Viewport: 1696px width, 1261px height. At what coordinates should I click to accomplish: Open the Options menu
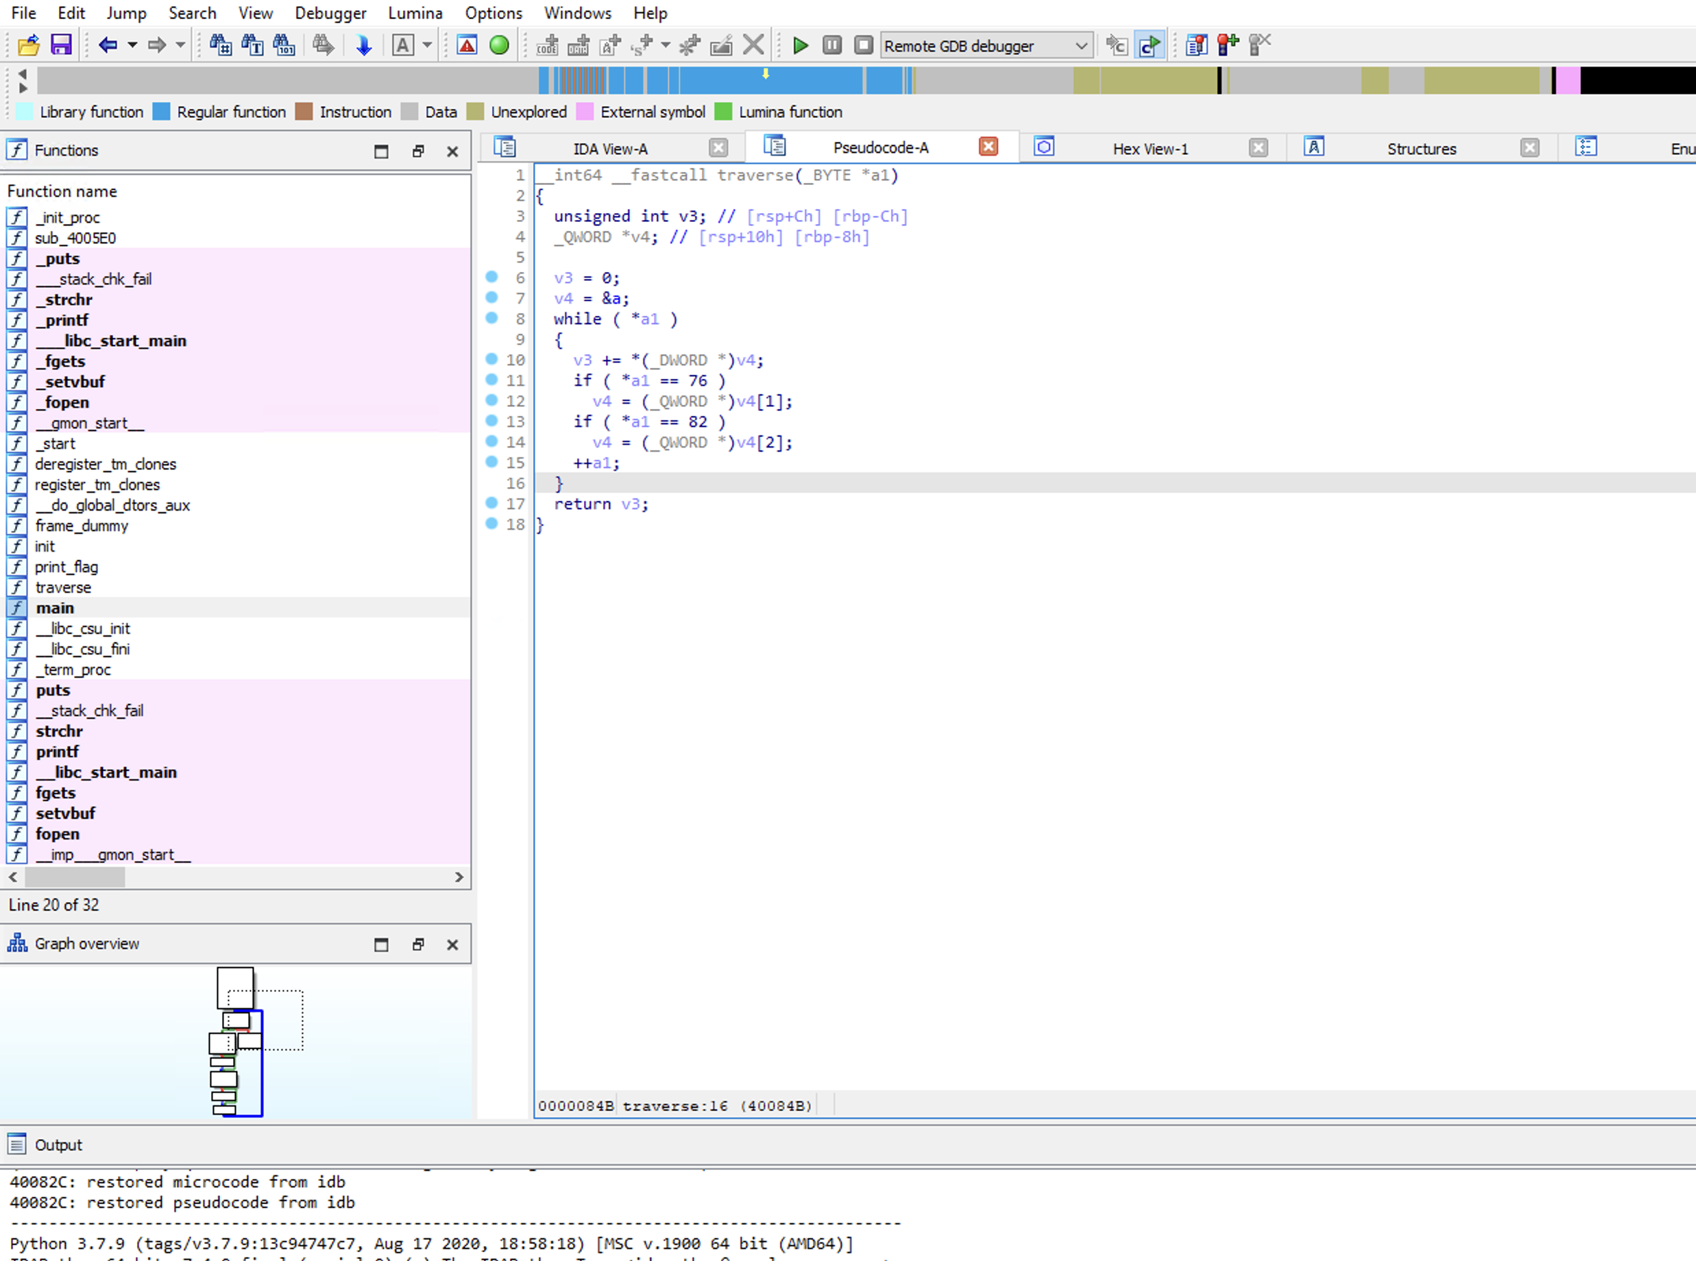[x=494, y=13]
